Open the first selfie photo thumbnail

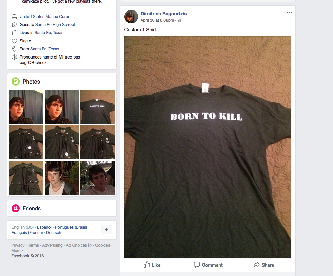pos(26,107)
